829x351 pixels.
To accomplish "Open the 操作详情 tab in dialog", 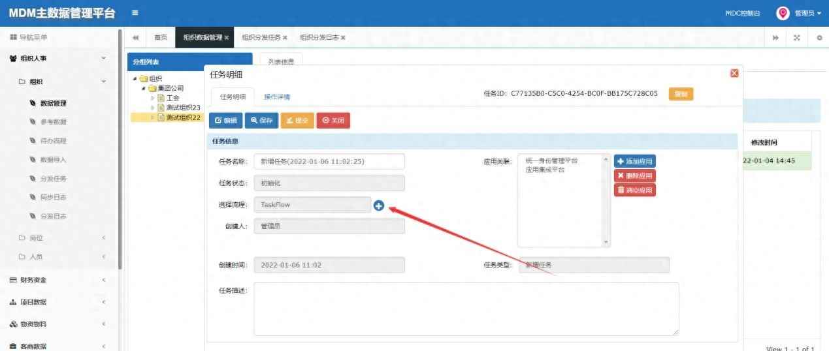I will [277, 97].
